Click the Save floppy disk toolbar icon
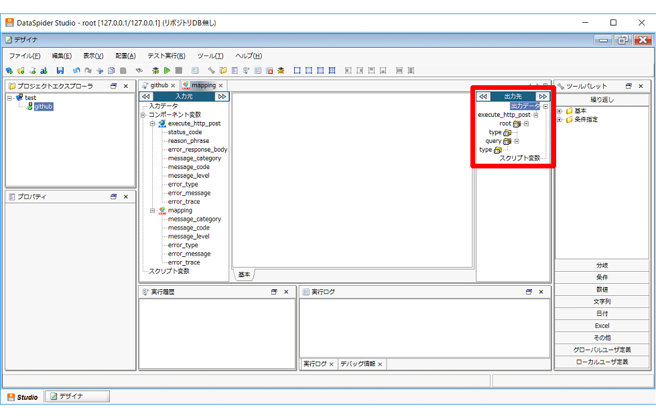This screenshot has height=418, width=656. click(60, 70)
